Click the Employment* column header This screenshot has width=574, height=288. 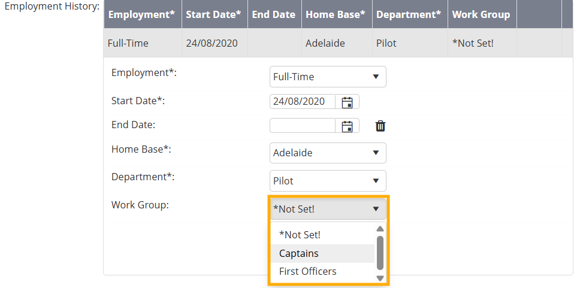(142, 14)
